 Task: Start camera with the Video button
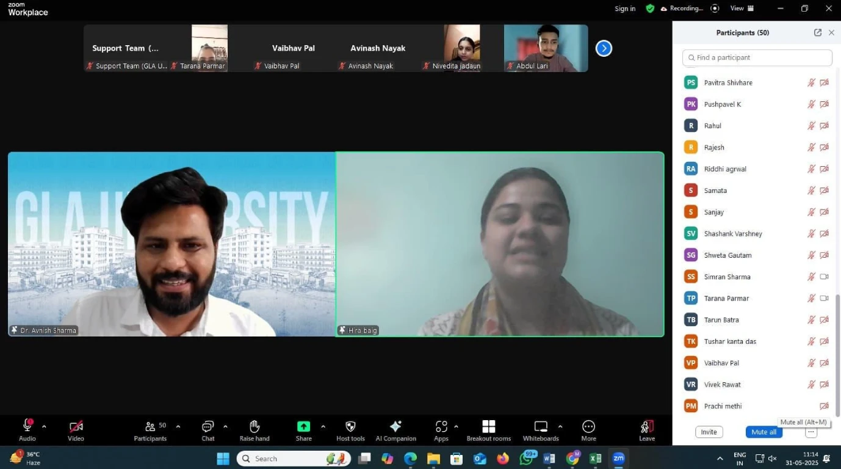pos(76,426)
